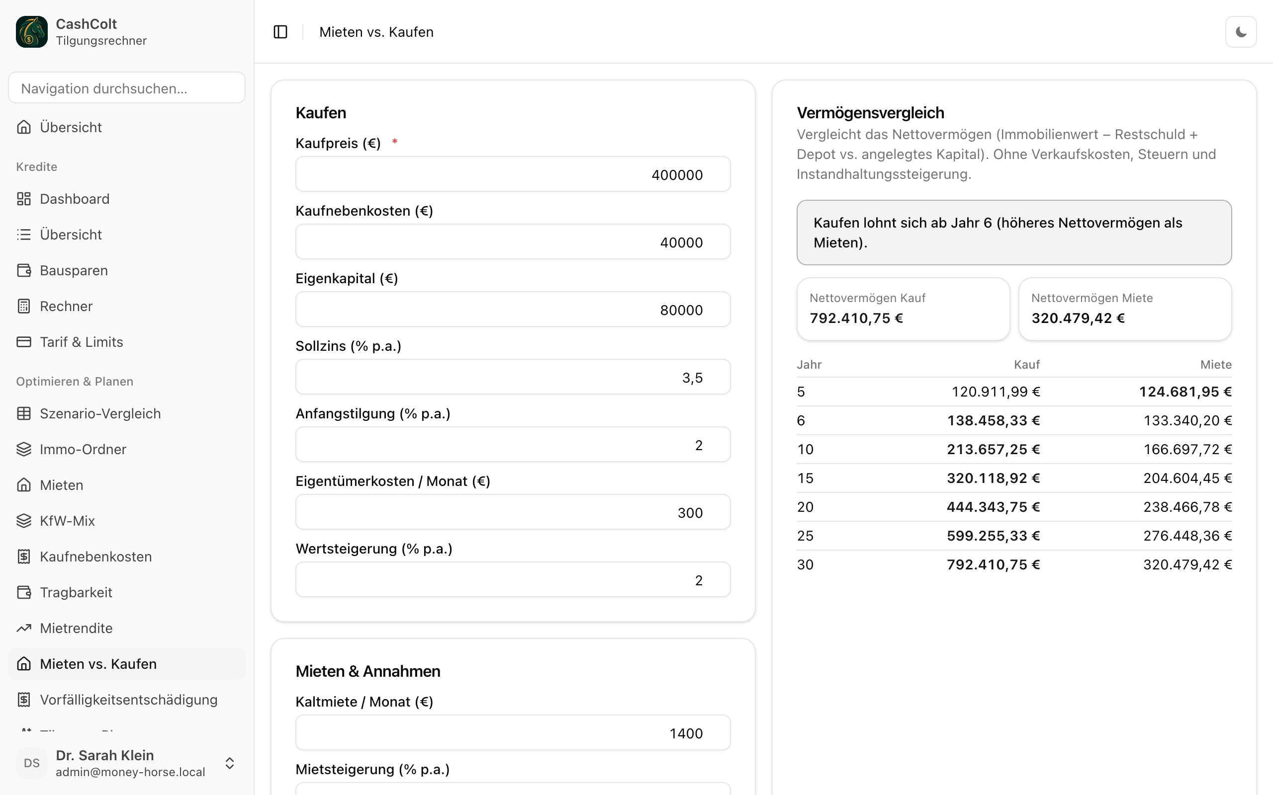Focus the Navigation durchsuchen search field

[127, 88]
